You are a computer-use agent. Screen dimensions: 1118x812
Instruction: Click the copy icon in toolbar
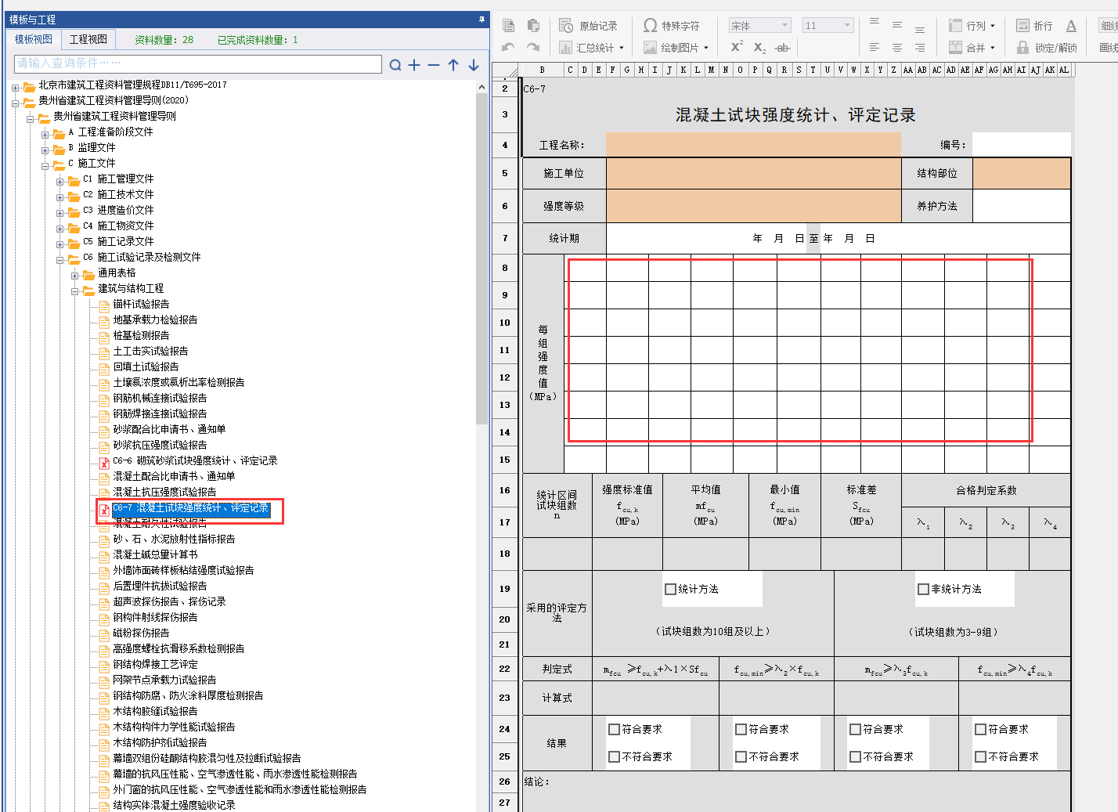tap(509, 25)
